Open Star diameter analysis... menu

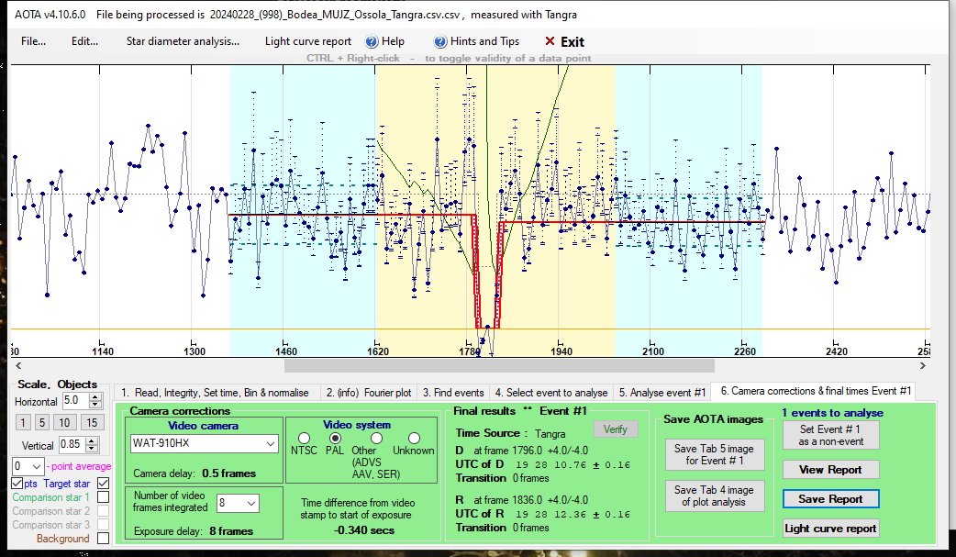tap(183, 41)
